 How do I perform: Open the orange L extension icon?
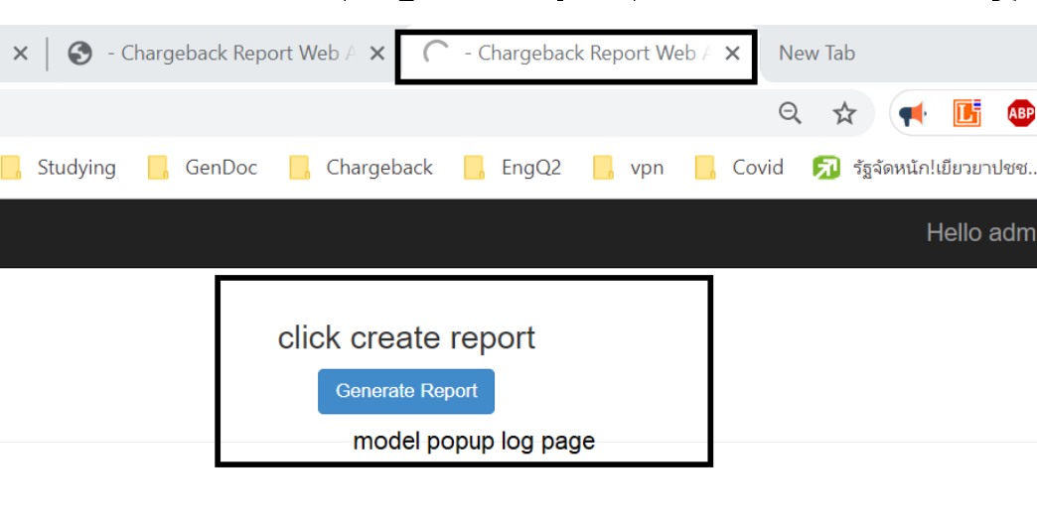coord(967,113)
